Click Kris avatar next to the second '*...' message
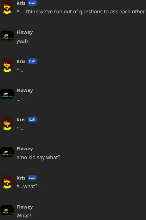Image resolution: width=146 pixels, height=220 pixels. (x=7, y=124)
